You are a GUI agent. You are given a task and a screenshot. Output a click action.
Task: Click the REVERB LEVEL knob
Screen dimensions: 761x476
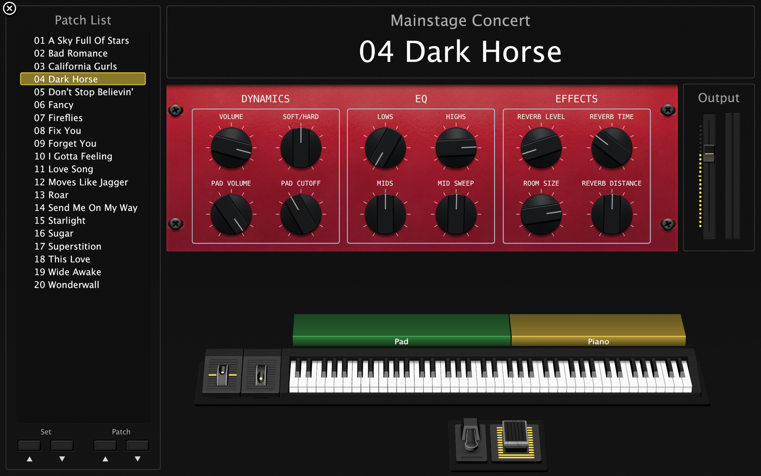(542, 148)
